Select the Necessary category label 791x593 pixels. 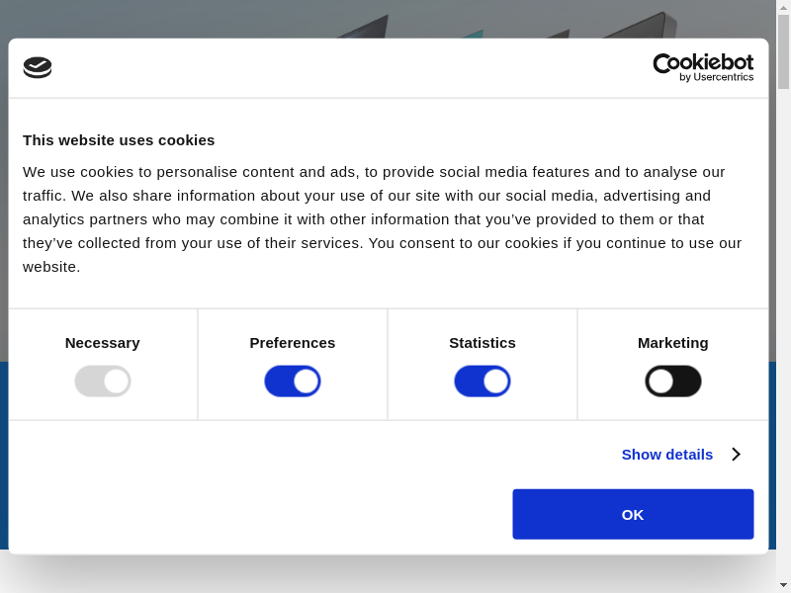click(x=103, y=343)
